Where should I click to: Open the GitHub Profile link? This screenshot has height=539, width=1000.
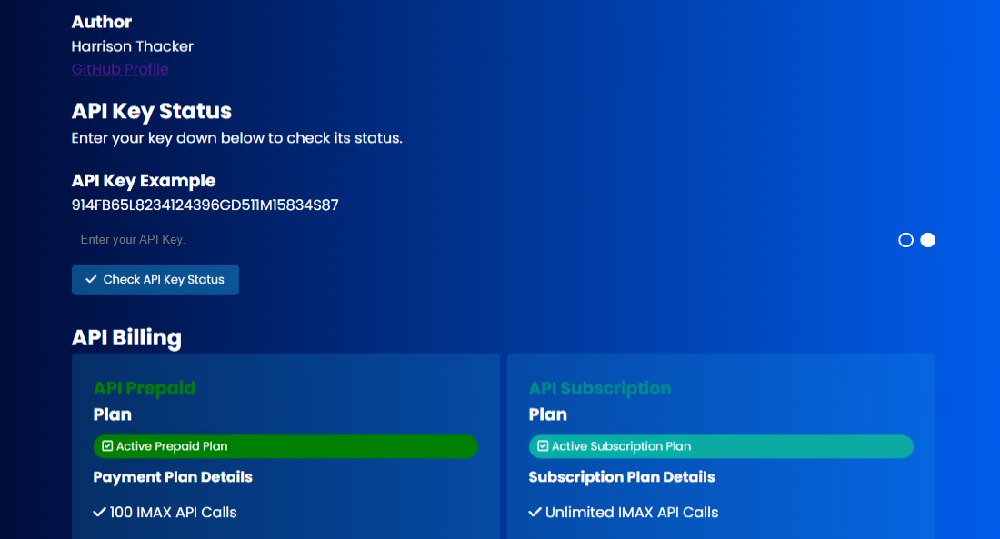click(120, 69)
